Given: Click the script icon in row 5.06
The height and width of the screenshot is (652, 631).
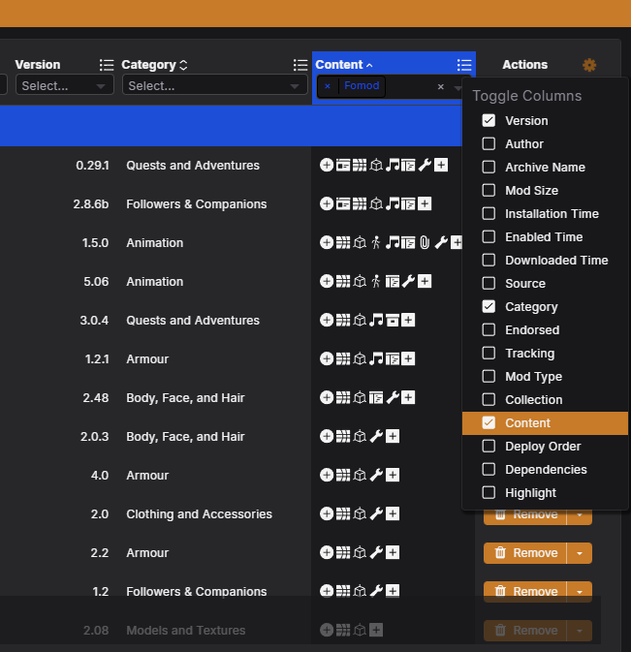Looking at the screenshot, I should point(393,282).
